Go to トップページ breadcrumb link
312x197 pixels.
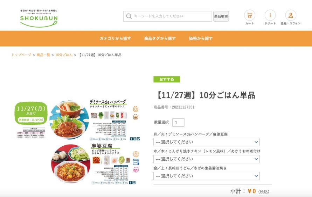[x=21, y=55]
